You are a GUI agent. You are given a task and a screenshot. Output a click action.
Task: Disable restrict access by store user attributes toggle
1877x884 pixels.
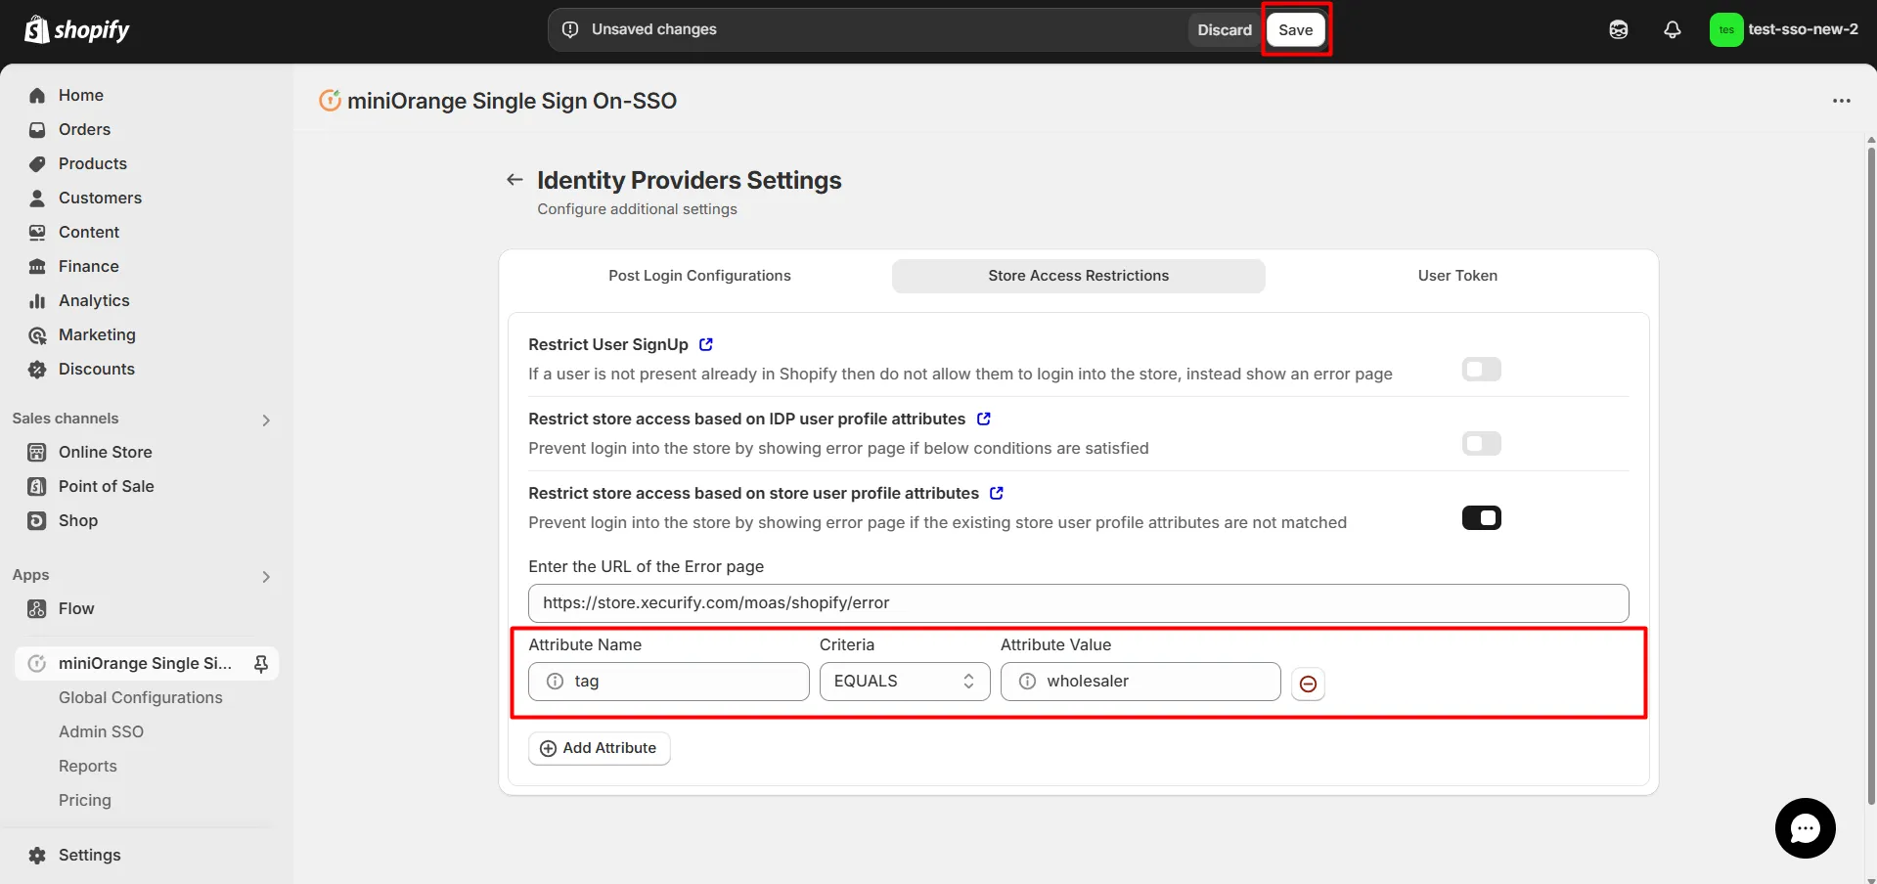tap(1481, 517)
